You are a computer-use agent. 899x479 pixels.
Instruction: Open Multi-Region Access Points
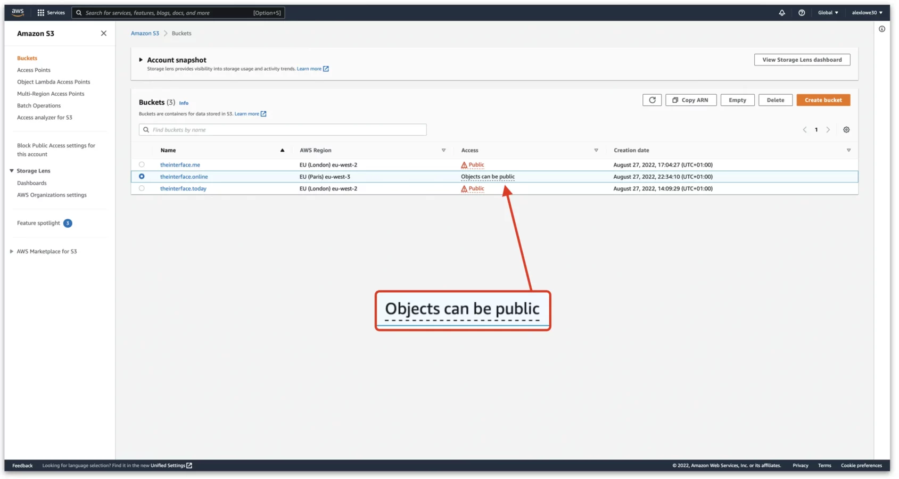pos(51,94)
